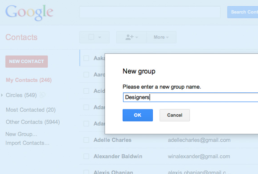The height and width of the screenshot is (174, 258).
Task: Open the select-all dropdown arrow
Action: click(99, 37)
